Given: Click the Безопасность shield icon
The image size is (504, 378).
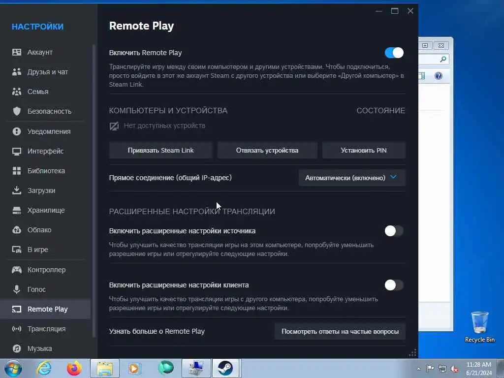Looking at the screenshot, I should tap(17, 111).
